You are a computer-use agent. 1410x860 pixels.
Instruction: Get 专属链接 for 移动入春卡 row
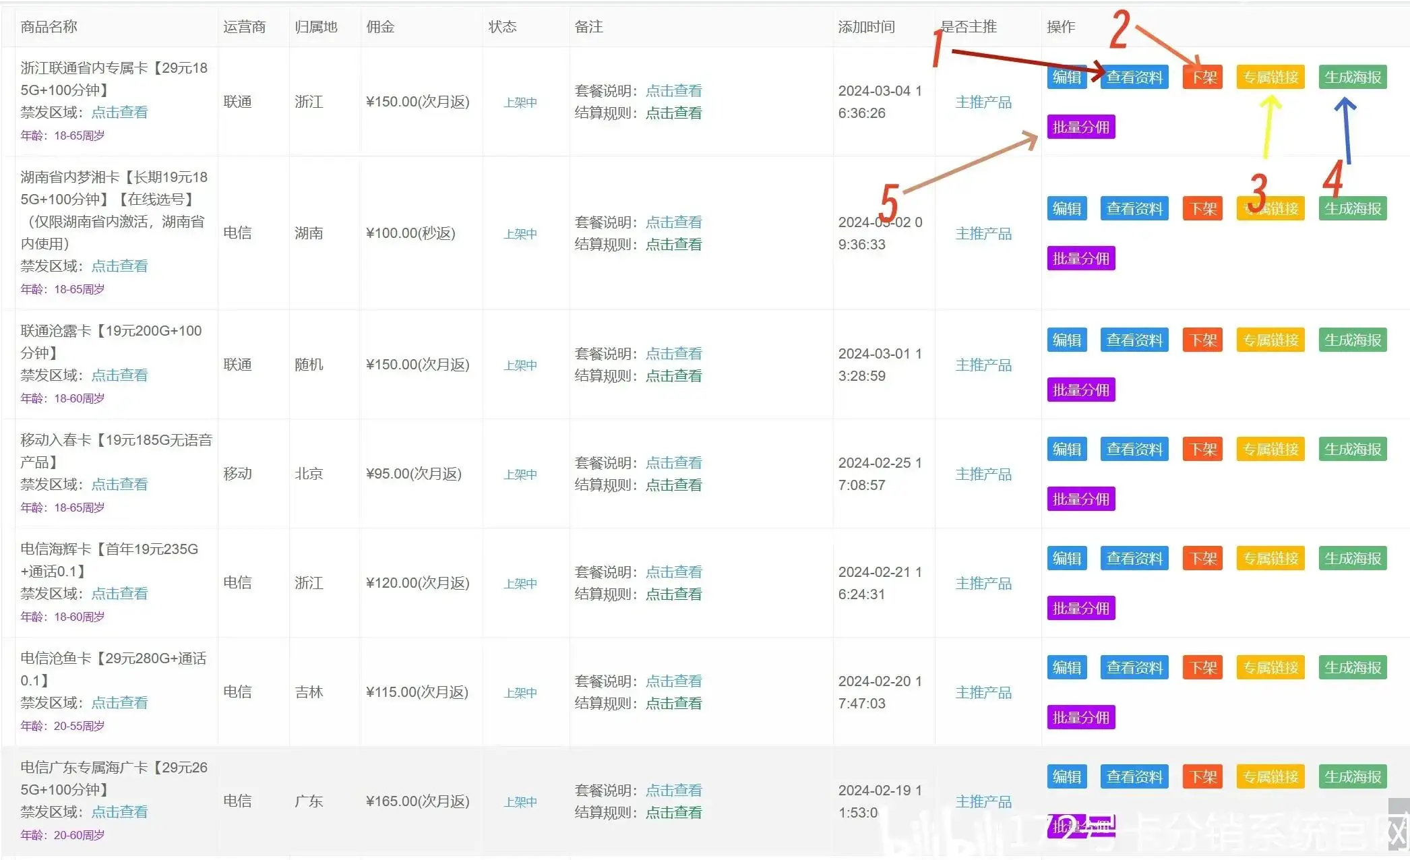[1270, 450]
